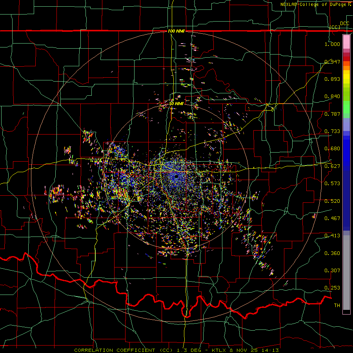
Task: Select the 0.467 legend value
Action: tap(332, 218)
